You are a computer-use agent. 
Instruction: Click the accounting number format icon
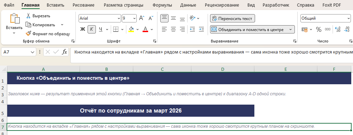(304, 29)
